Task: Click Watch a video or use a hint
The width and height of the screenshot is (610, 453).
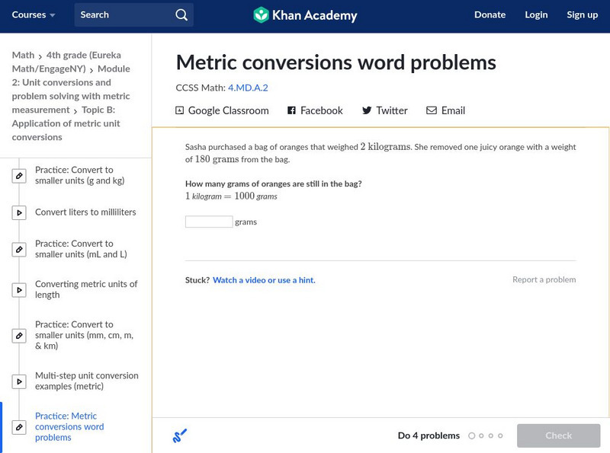Action: tap(264, 280)
